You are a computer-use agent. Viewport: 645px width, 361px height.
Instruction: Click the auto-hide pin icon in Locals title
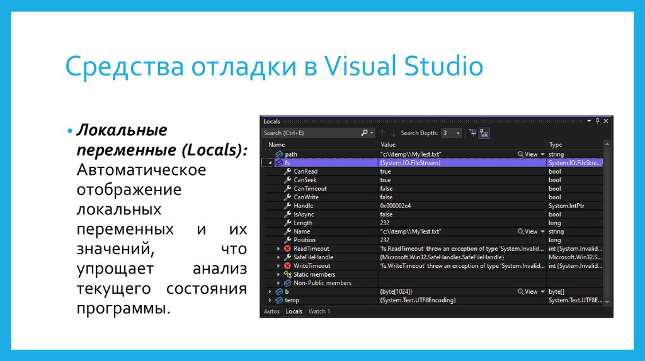pos(597,121)
